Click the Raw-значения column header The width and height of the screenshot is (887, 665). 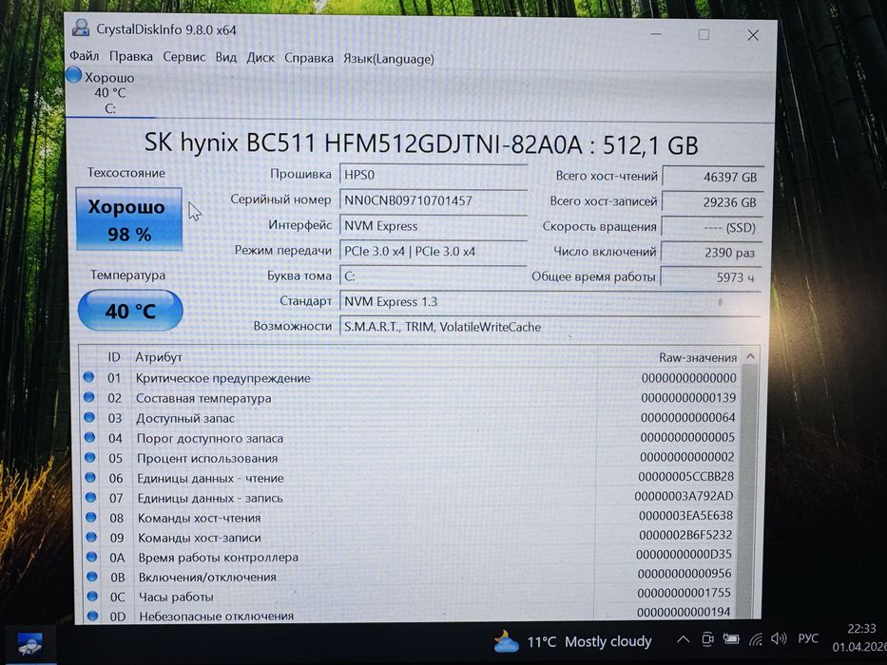pyautogui.click(x=698, y=357)
